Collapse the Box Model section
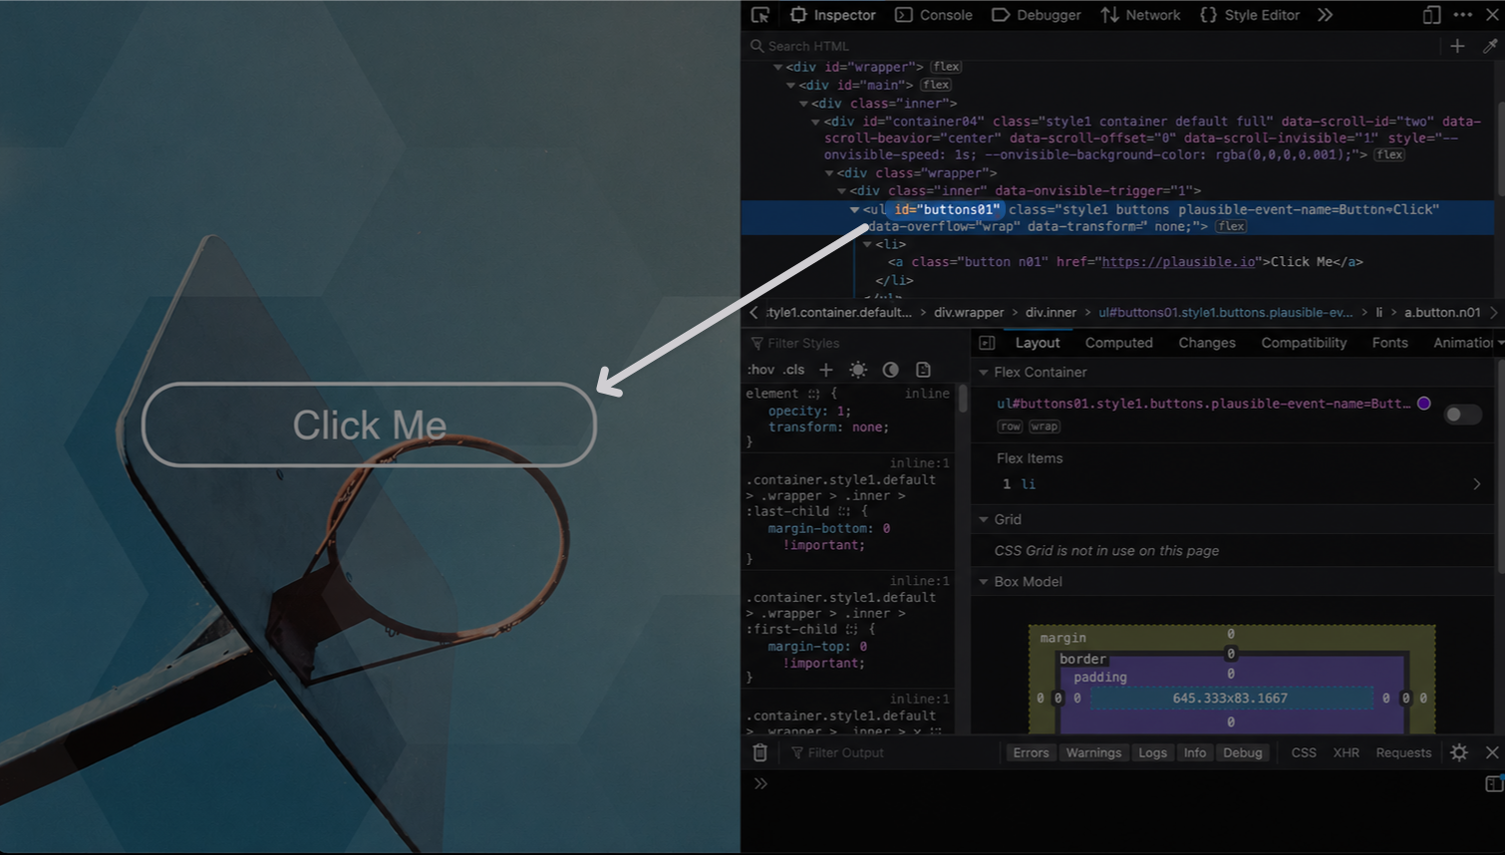The image size is (1505, 855). [984, 581]
